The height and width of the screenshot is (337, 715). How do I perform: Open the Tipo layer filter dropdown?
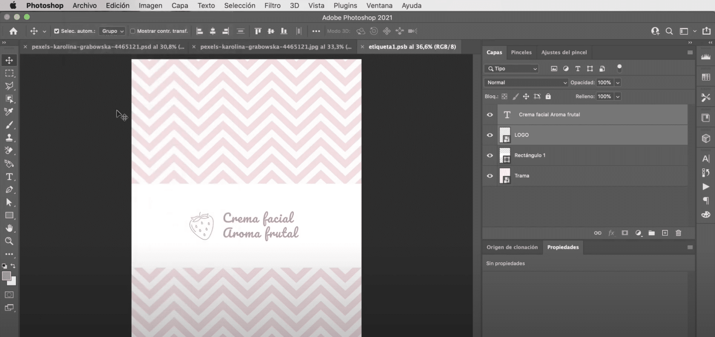pos(511,69)
